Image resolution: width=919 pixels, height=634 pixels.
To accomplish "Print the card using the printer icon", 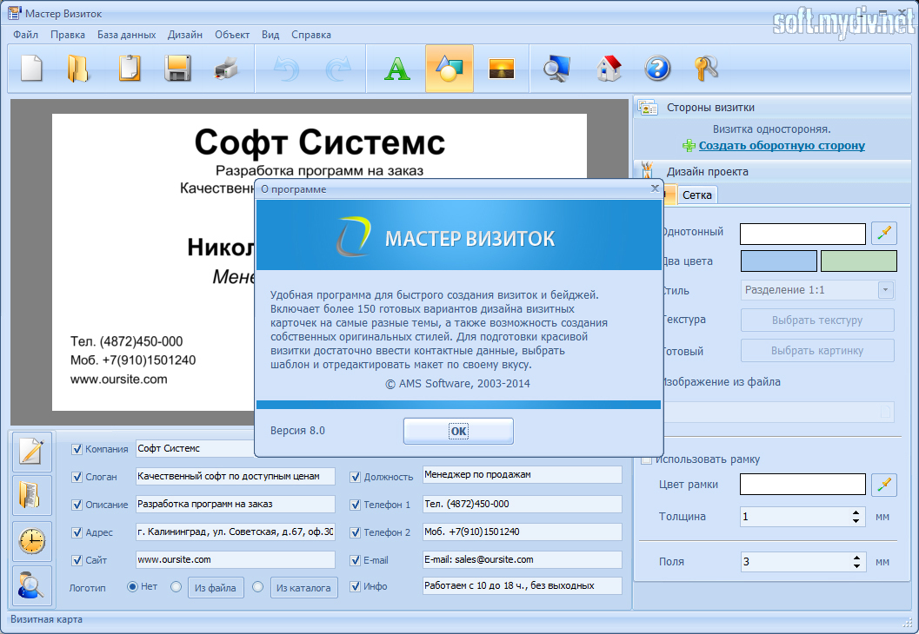I will 226,69.
